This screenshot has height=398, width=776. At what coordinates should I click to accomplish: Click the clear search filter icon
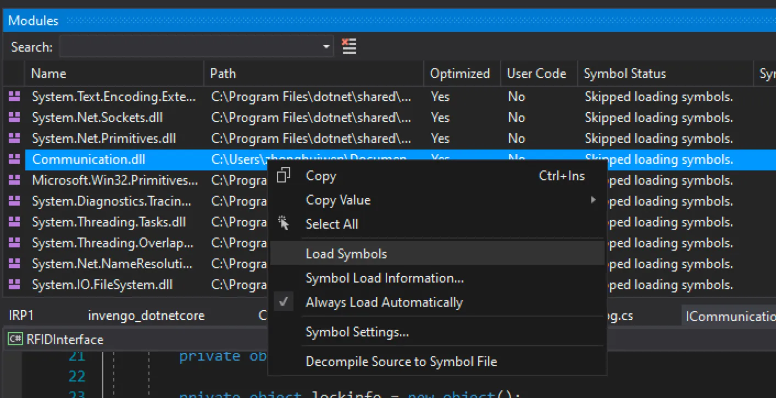pos(349,46)
